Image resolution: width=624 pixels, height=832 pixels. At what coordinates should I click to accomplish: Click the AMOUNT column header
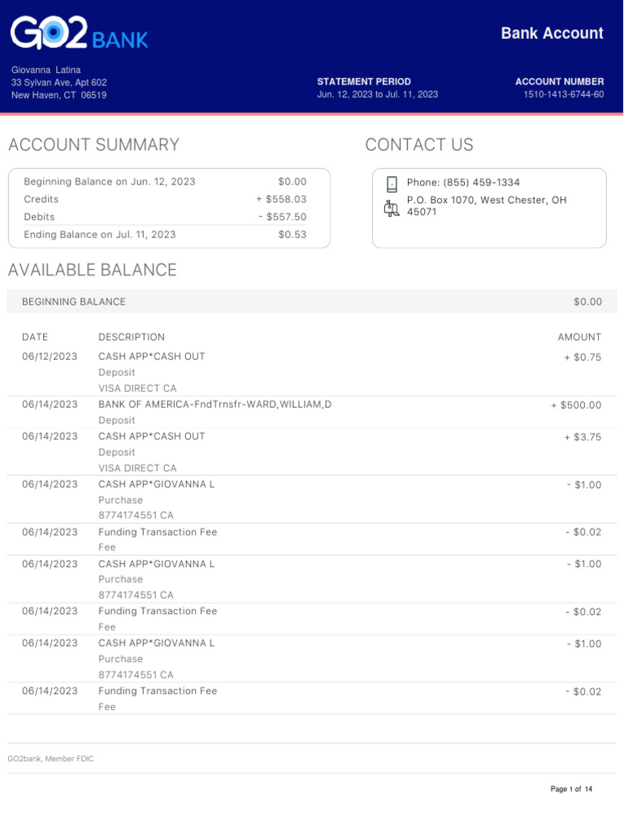[x=579, y=337]
